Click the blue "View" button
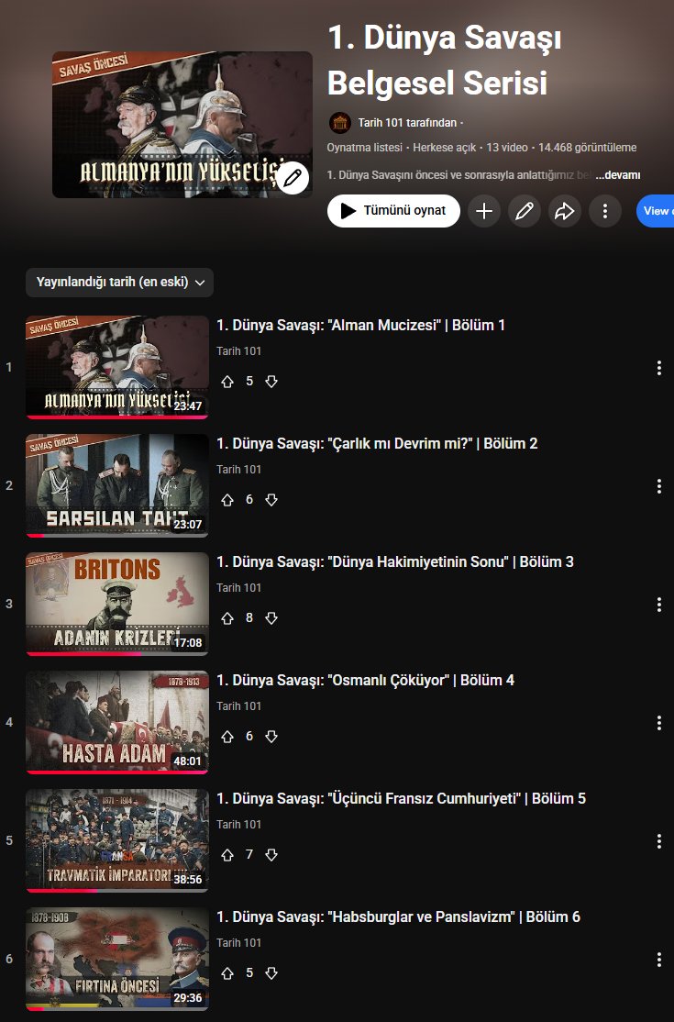 pyautogui.click(x=655, y=211)
